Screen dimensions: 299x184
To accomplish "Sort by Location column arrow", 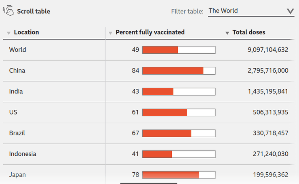I will (9, 33).
